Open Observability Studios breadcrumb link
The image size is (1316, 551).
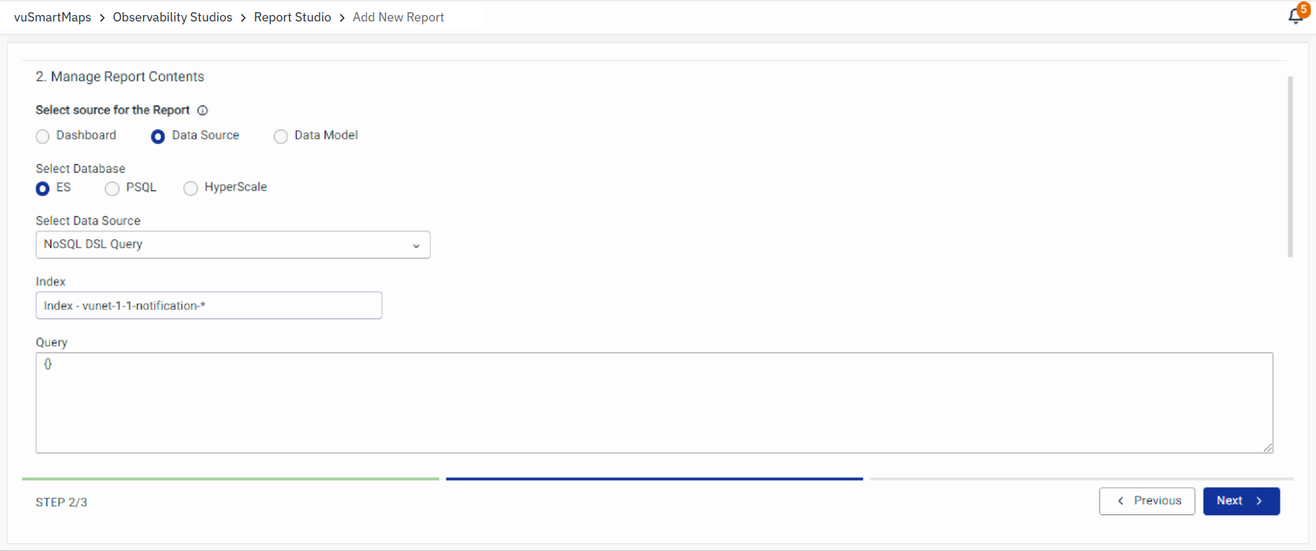point(172,18)
